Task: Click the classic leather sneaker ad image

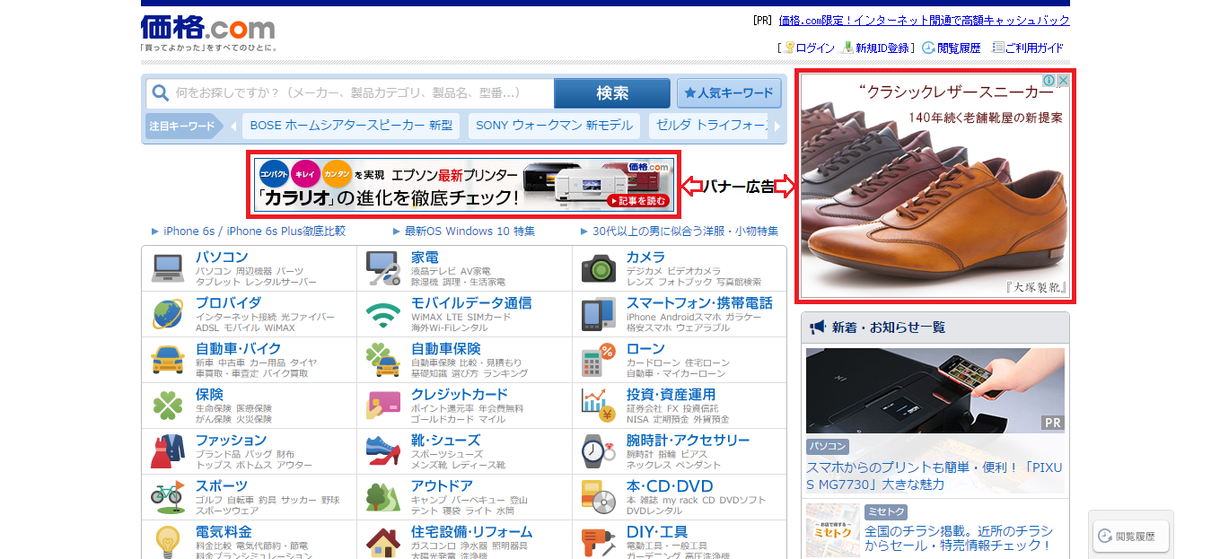Action: point(935,186)
